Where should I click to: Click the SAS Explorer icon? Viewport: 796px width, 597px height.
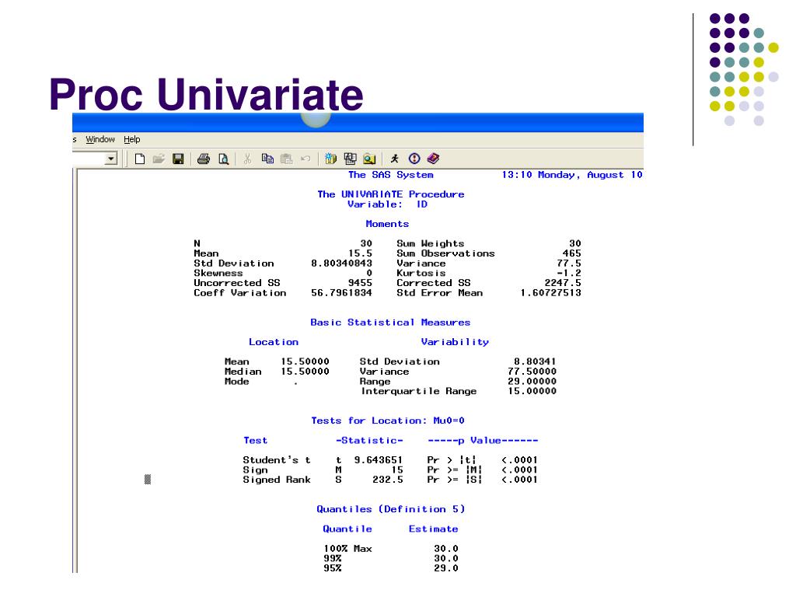[351, 159]
